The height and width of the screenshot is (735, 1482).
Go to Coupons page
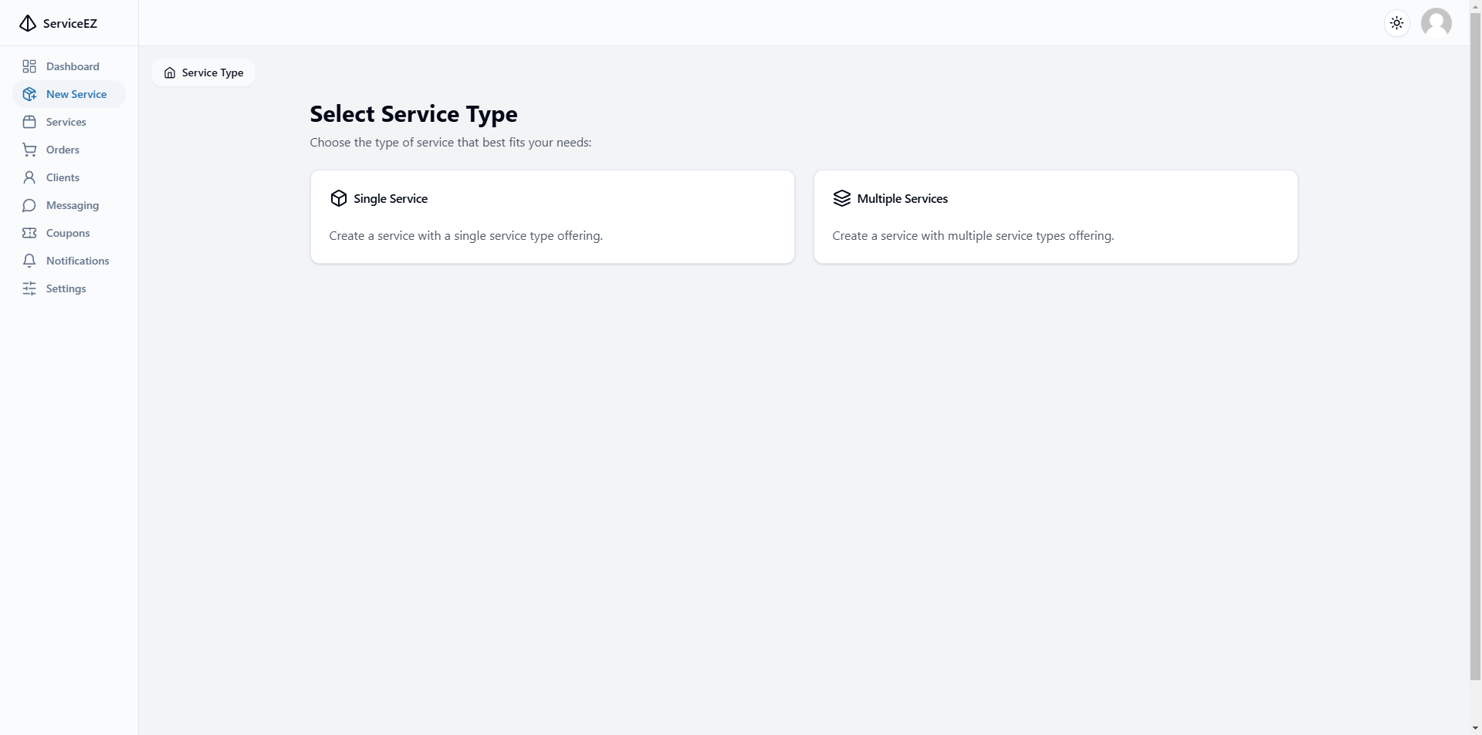pyautogui.click(x=69, y=233)
